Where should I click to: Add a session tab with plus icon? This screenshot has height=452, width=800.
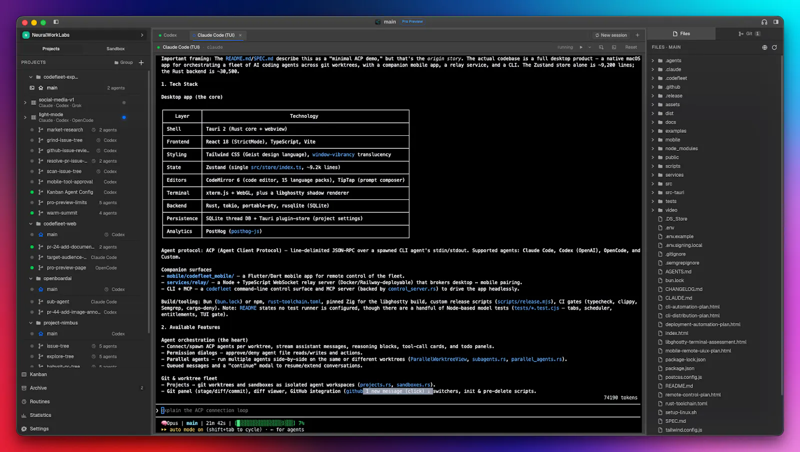pos(637,35)
